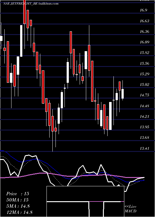Viewport: 155px width, 217px height.
Task: Select the 16.63 price axis label
Action: pyautogui.click(x=144, y=21)
